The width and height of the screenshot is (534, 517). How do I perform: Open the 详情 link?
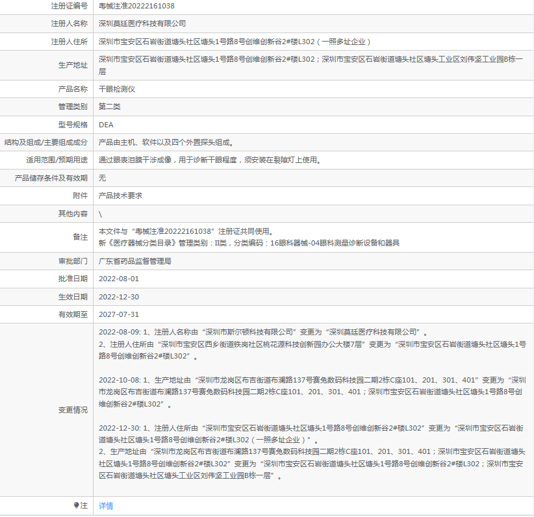click(106, 506)
